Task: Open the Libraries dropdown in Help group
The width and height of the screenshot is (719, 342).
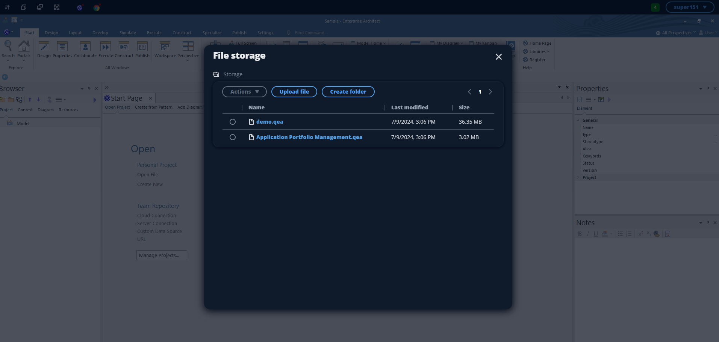Action: click(x=536, y=51)
